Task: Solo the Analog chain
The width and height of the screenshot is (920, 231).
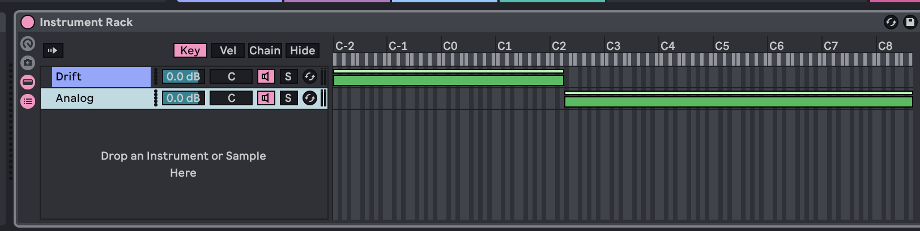Action: pos(288,98)
